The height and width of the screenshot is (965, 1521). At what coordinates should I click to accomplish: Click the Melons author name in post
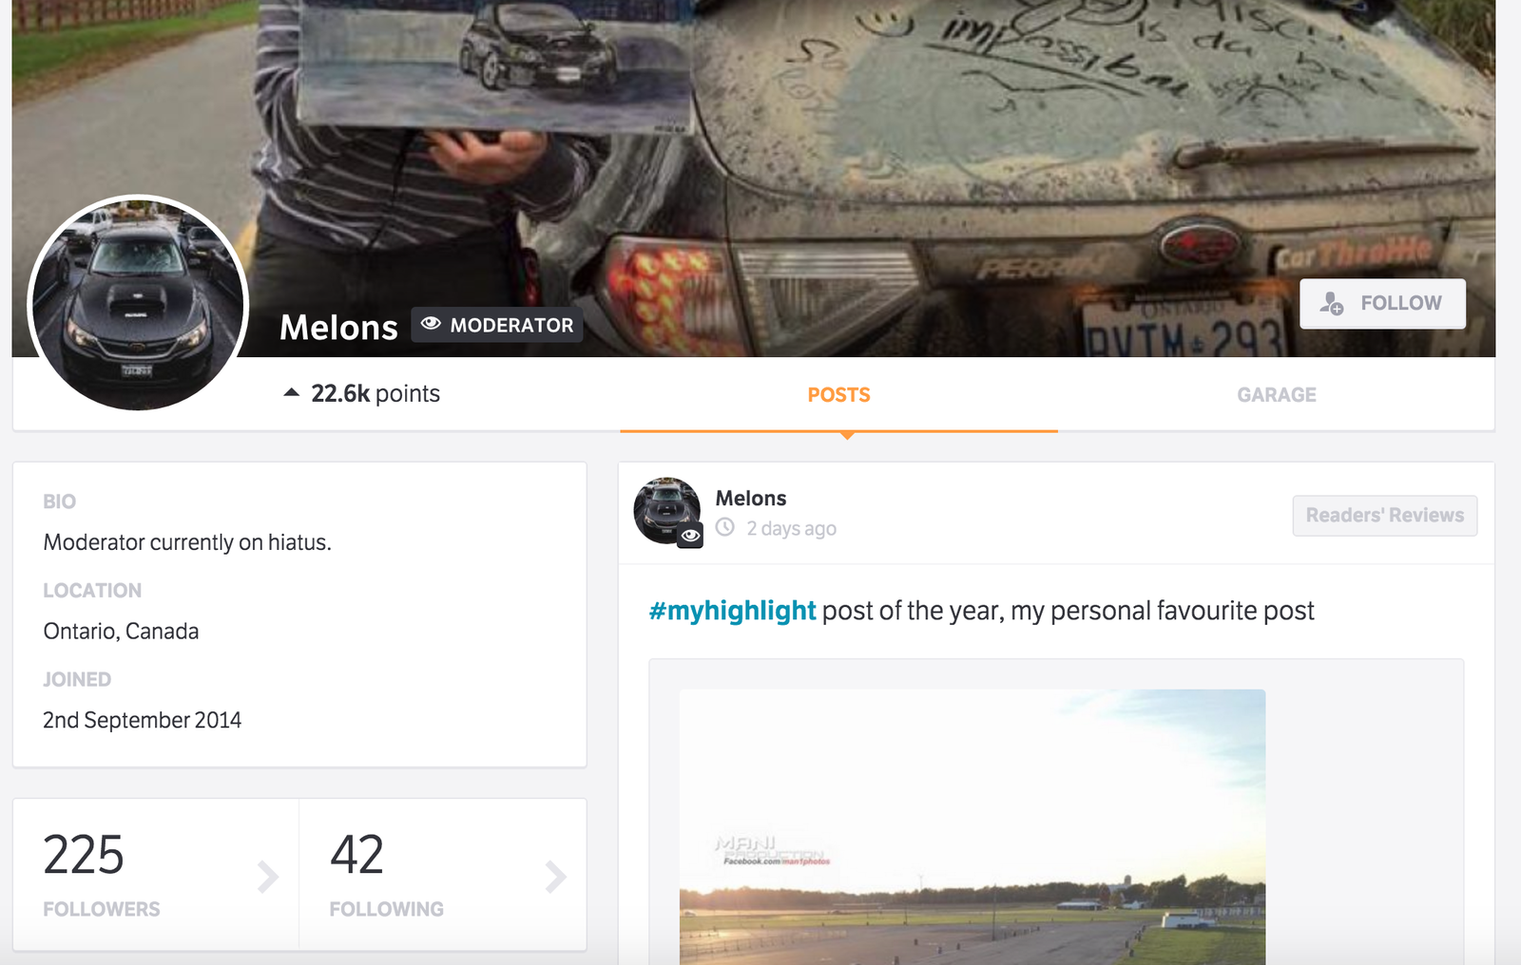coord(751,499)
